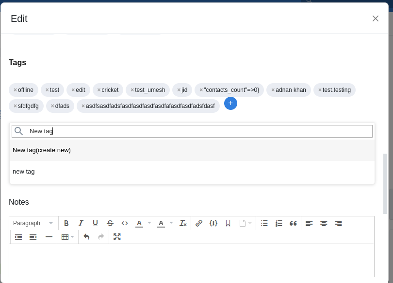Click the clear formatting icon
This screenshot has width=393, height=283.
(x=183, y=223)
